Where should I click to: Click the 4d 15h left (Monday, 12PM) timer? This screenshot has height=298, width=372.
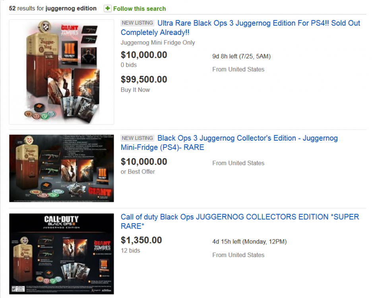(249, 242)
